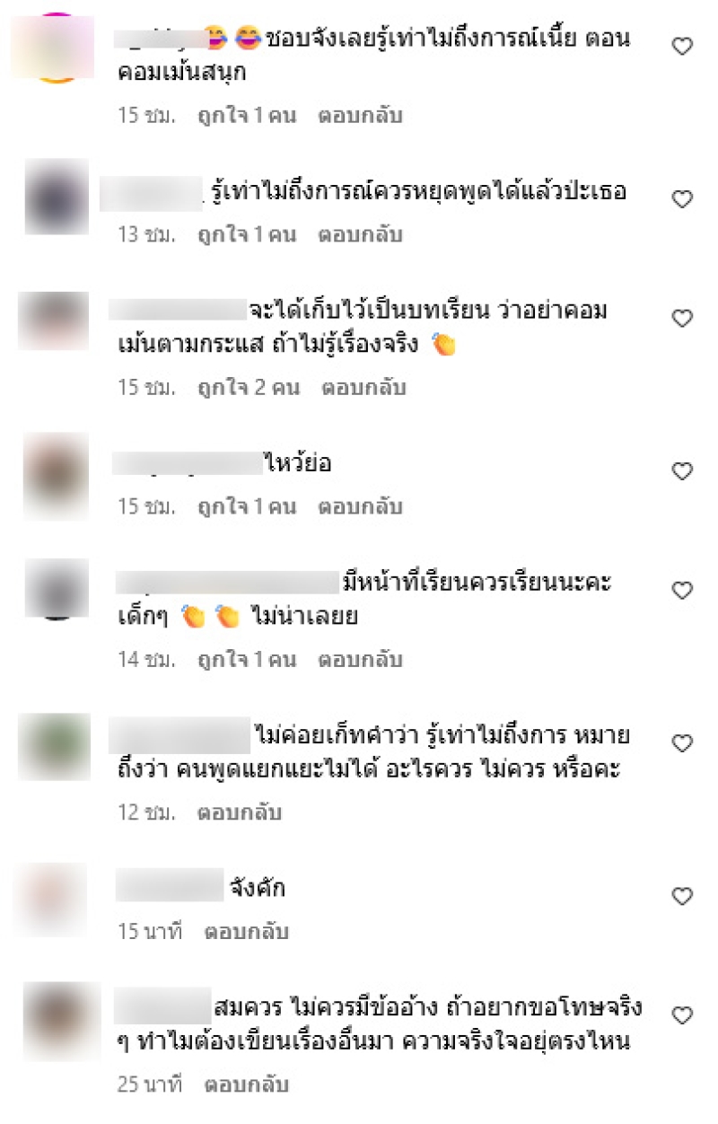718x1124 pixels.
Task: Like the สมควร ไม่ควรมีข้ออ้าง comment
Action: (683, 1015)
